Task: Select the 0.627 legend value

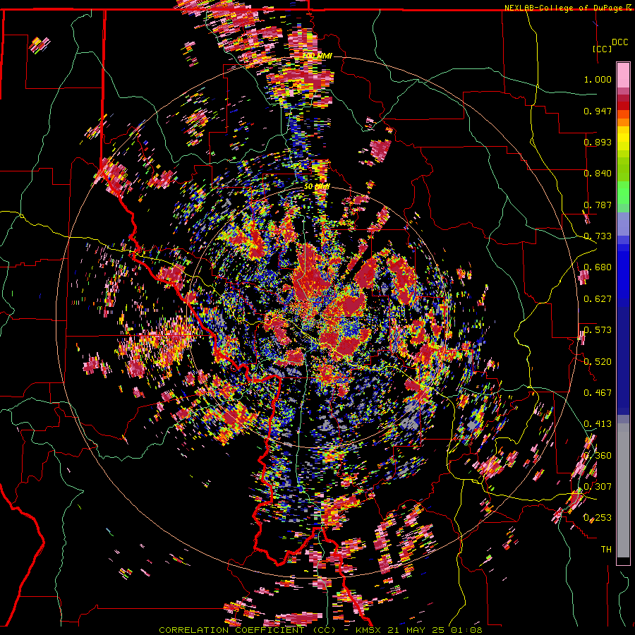Action: [x=598, y=299]
